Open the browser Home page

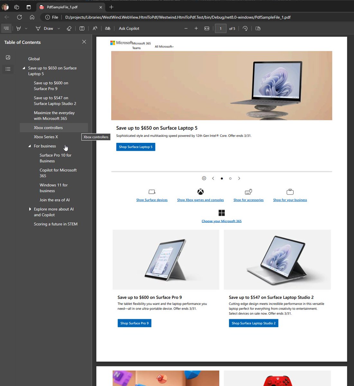[x=32, y=17]
